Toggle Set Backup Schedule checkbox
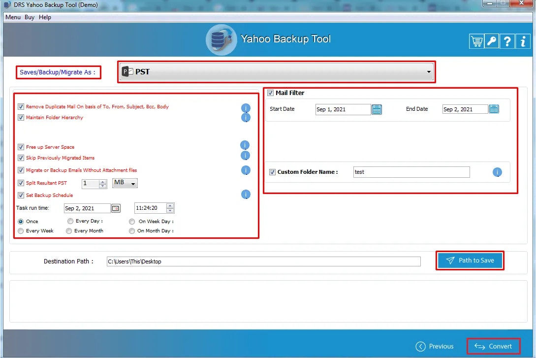This screenshot has height=358, width=536. pos(21,195)
